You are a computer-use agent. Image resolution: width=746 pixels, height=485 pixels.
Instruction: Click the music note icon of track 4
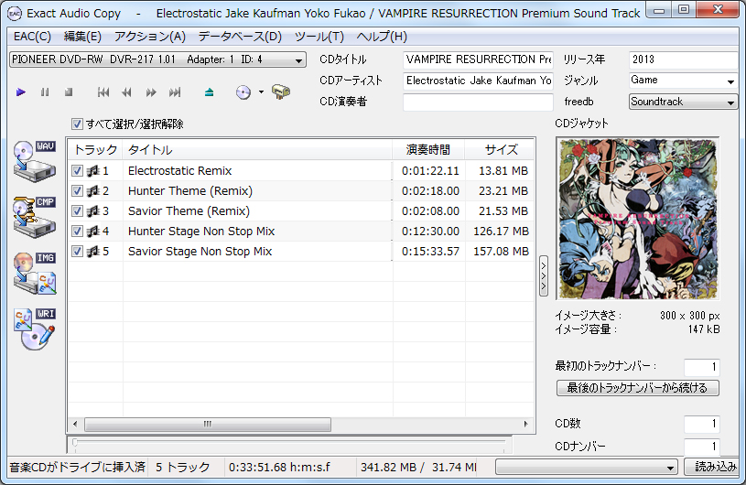pos(93,232)
